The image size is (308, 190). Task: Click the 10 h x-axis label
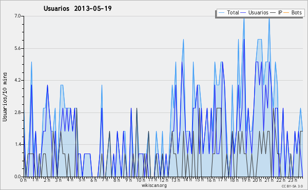point(141,180)
